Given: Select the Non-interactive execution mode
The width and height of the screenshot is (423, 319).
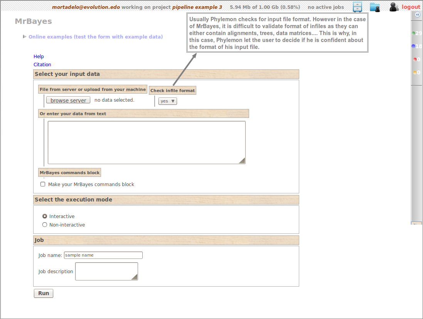Looking at the screenshot, I should [x=45, y=225].
